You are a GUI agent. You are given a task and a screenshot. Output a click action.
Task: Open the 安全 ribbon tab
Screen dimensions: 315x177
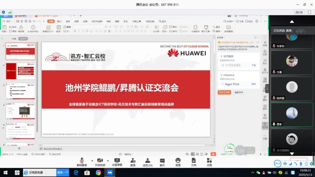coord(125,21)
